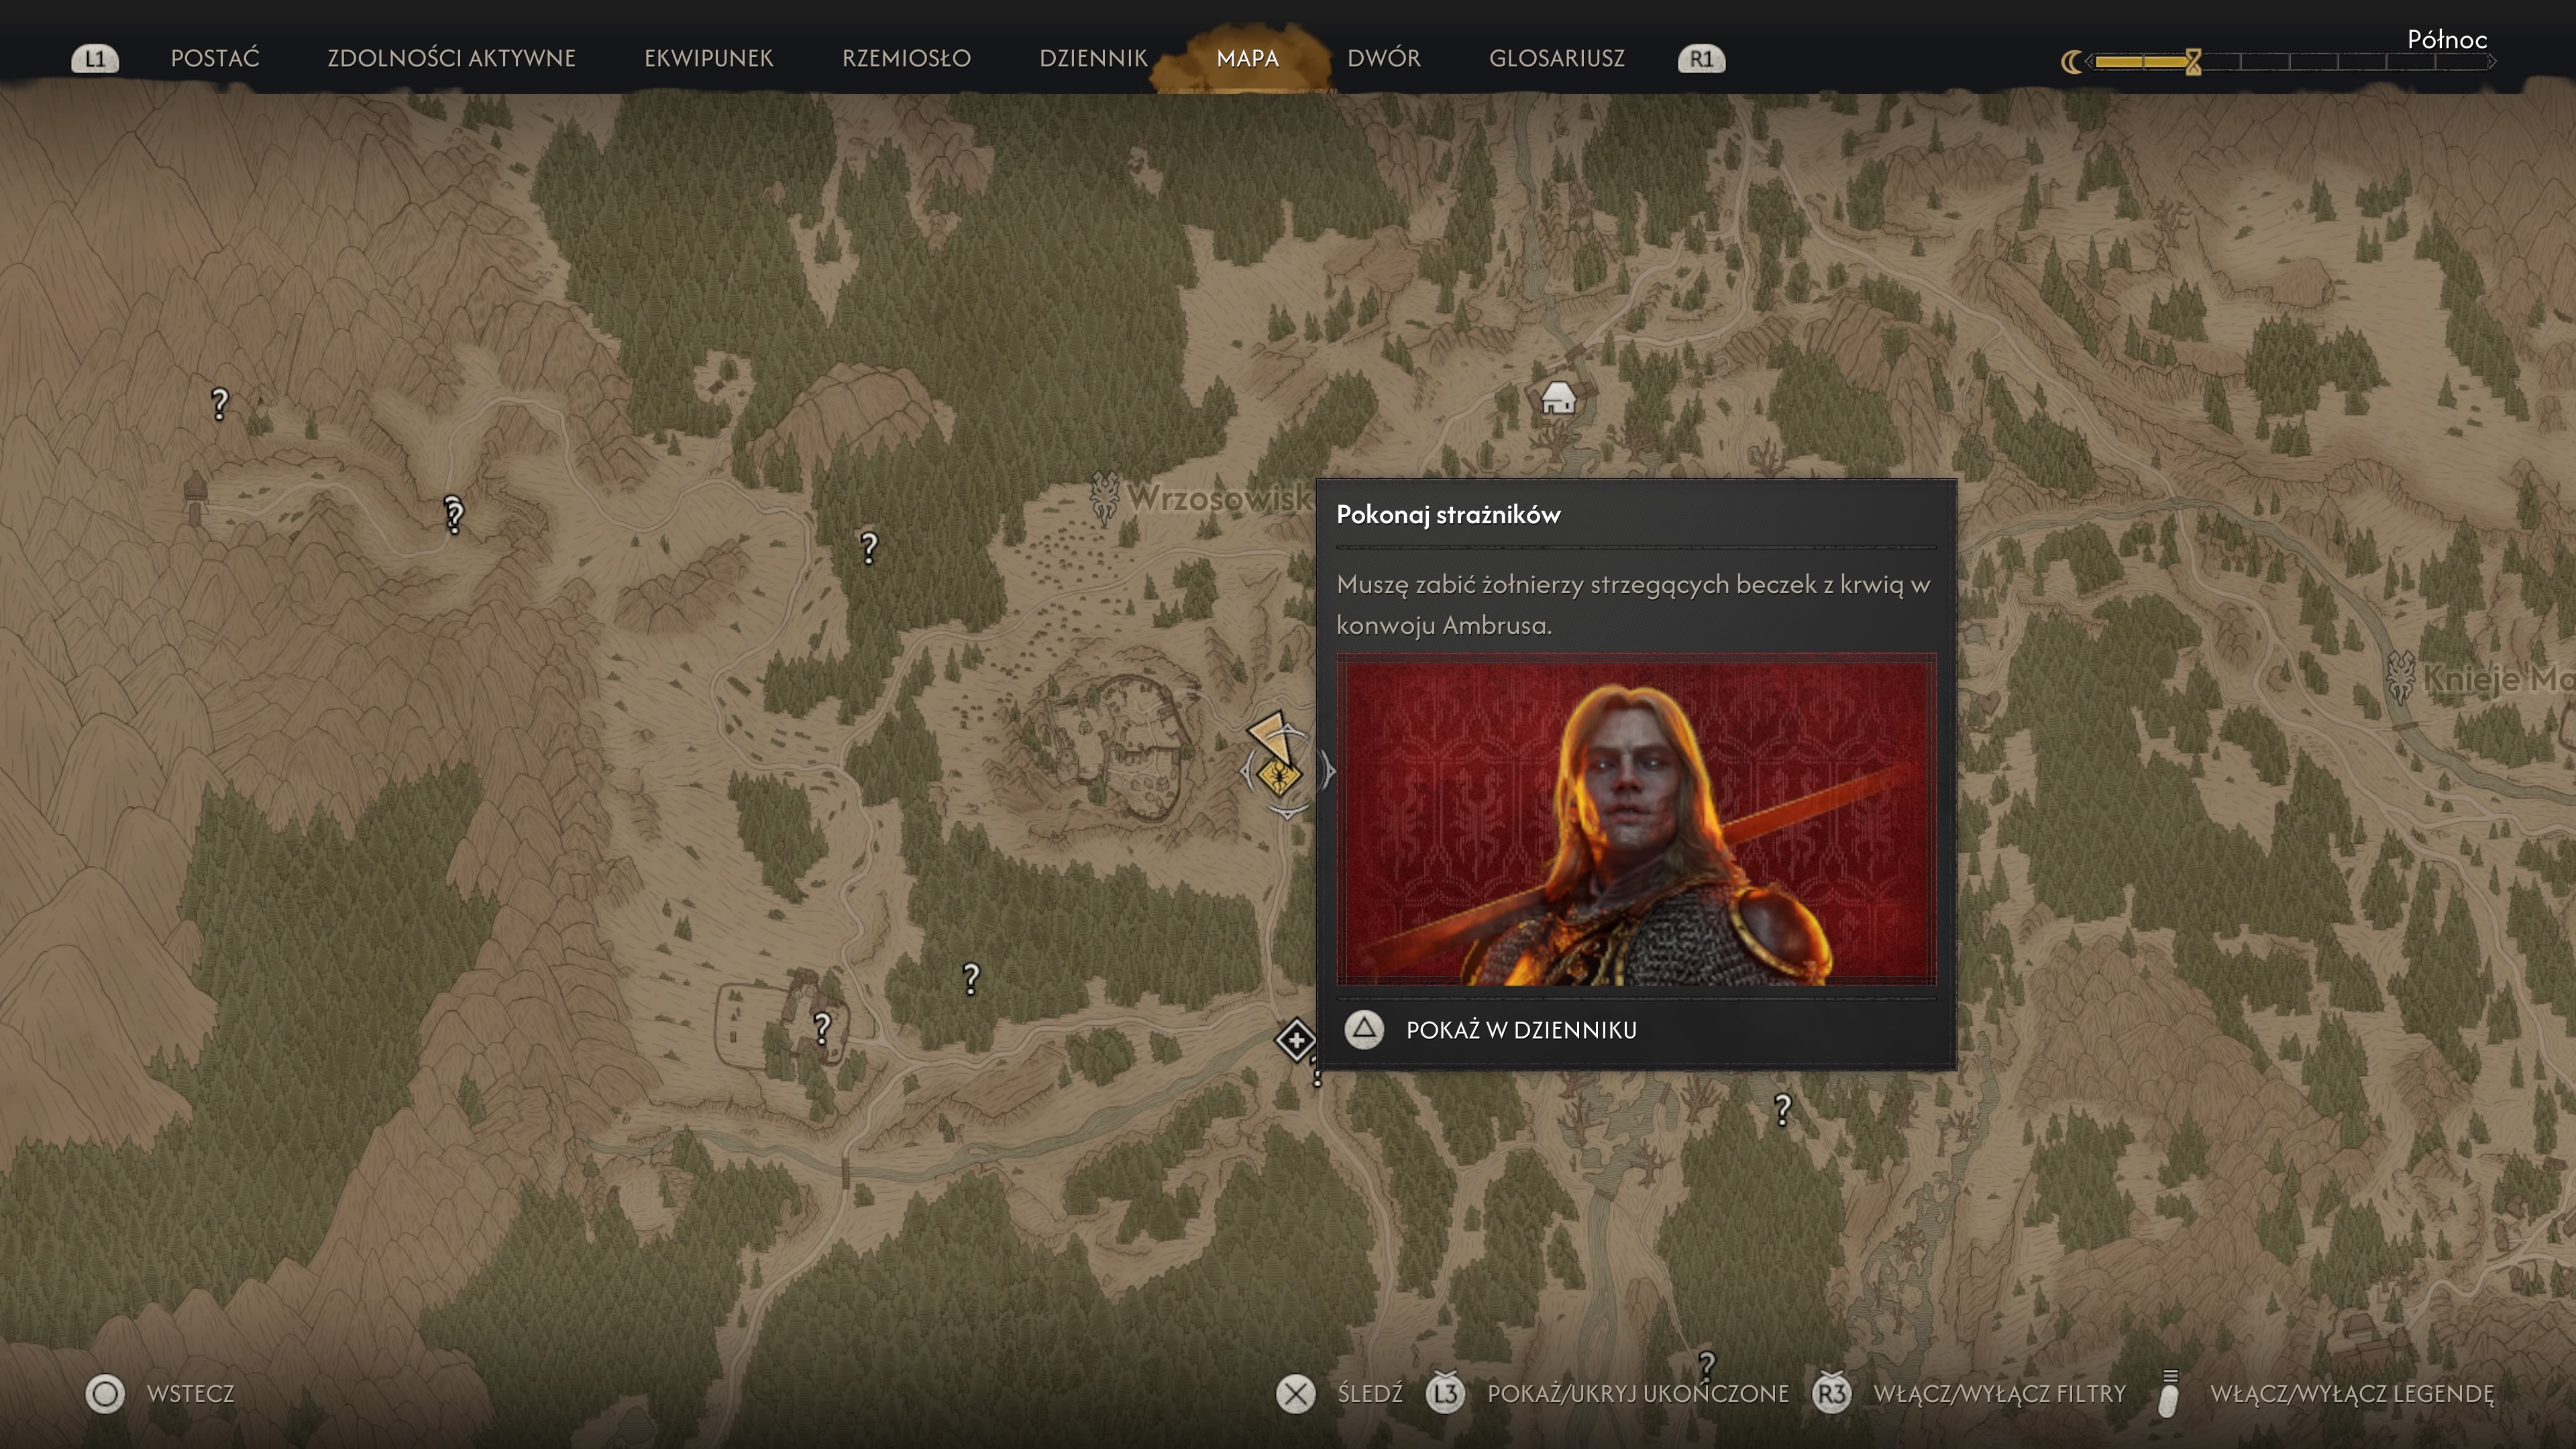Switch to the DWÓR tab
The height and width of the screenshot is (1449, 2576).
(1384, 58)
